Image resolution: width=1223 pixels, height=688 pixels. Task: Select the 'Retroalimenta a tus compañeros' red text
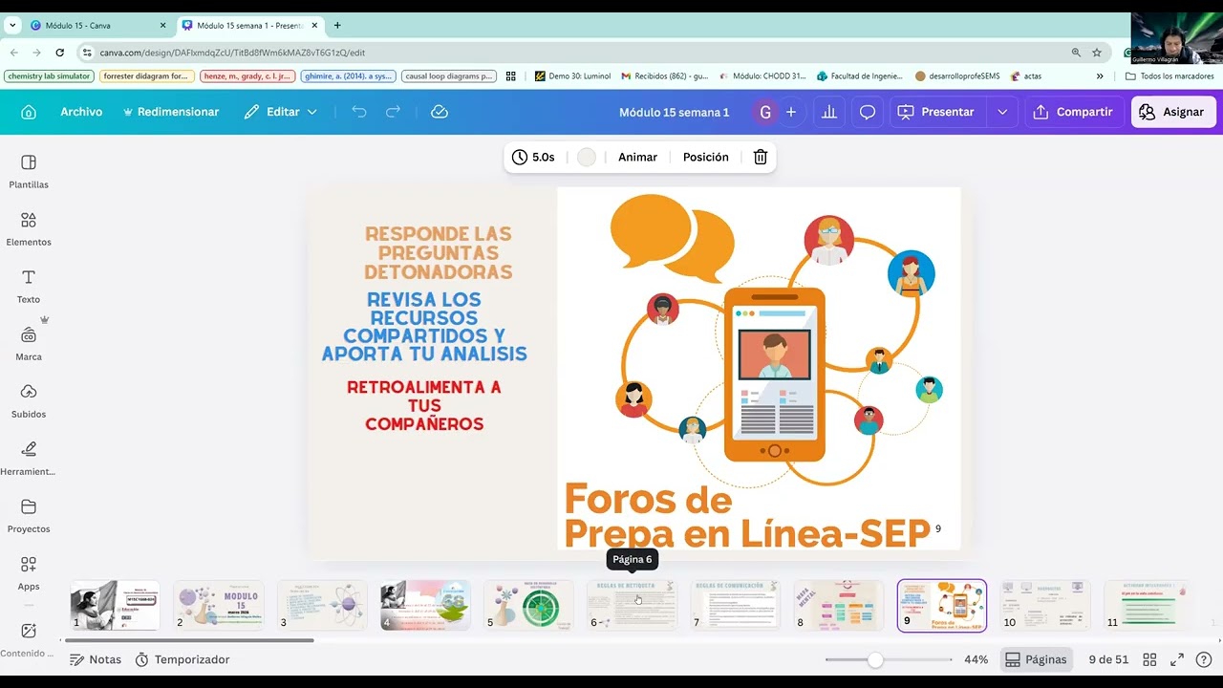(x=424, y=405)
